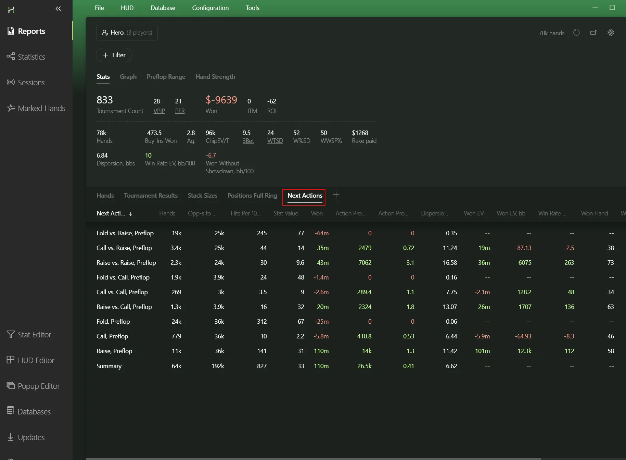Click the horizontal scrollbar at bottom
Viewport: 626px width, 460px height.
(x=313, y=459)
